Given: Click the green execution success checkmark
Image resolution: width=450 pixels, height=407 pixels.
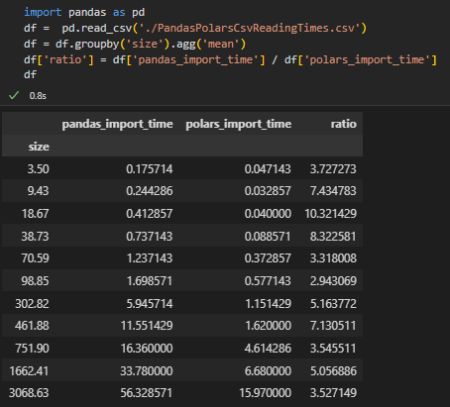Looking at the screenshot, I should [14, 95].
